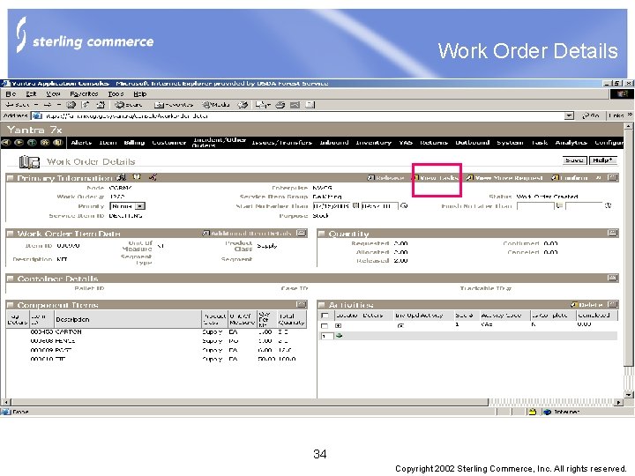
Task: Open time picker icon for Finish No Later Than
Action: [609, 205]
